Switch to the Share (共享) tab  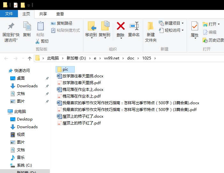[x=43, y=14]
